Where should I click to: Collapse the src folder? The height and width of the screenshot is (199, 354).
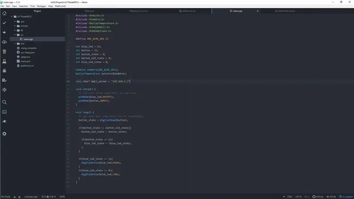point(15,35)
